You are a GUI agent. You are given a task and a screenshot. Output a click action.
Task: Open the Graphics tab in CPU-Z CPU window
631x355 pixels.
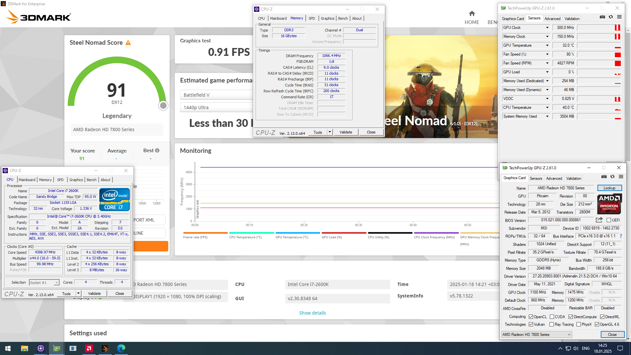pyautogui.click(x=76, y=180)
